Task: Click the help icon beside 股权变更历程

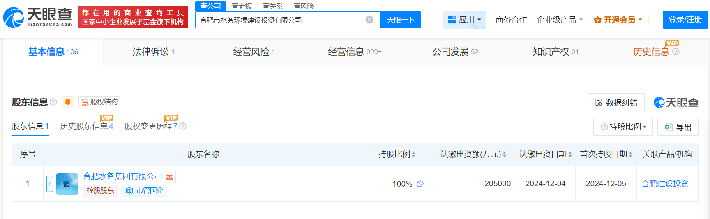Action: tap(183, 126)
